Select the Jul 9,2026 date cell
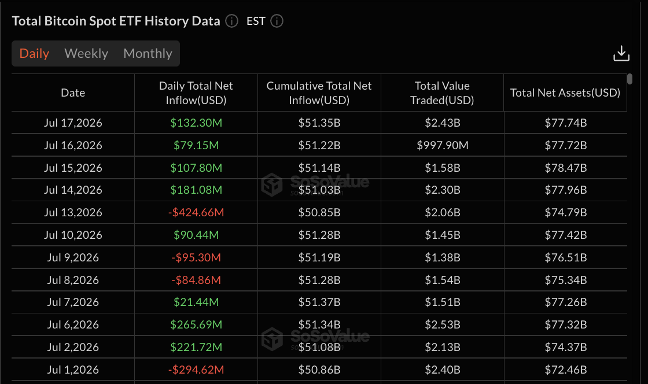This screenshot has height=384, width=648. click(73, 257)
